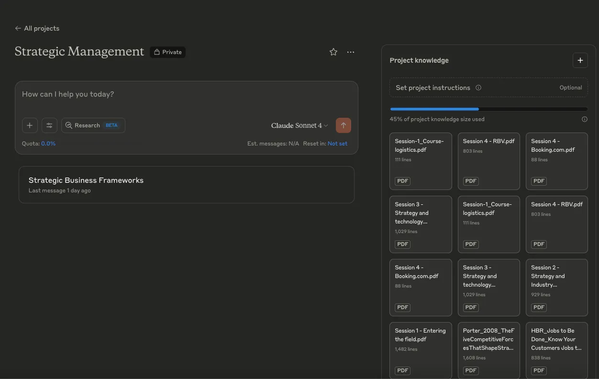Click info icon next to knowledge size used
The width and height of the screenshot is (599, 379).
click(x=585, y=119)
